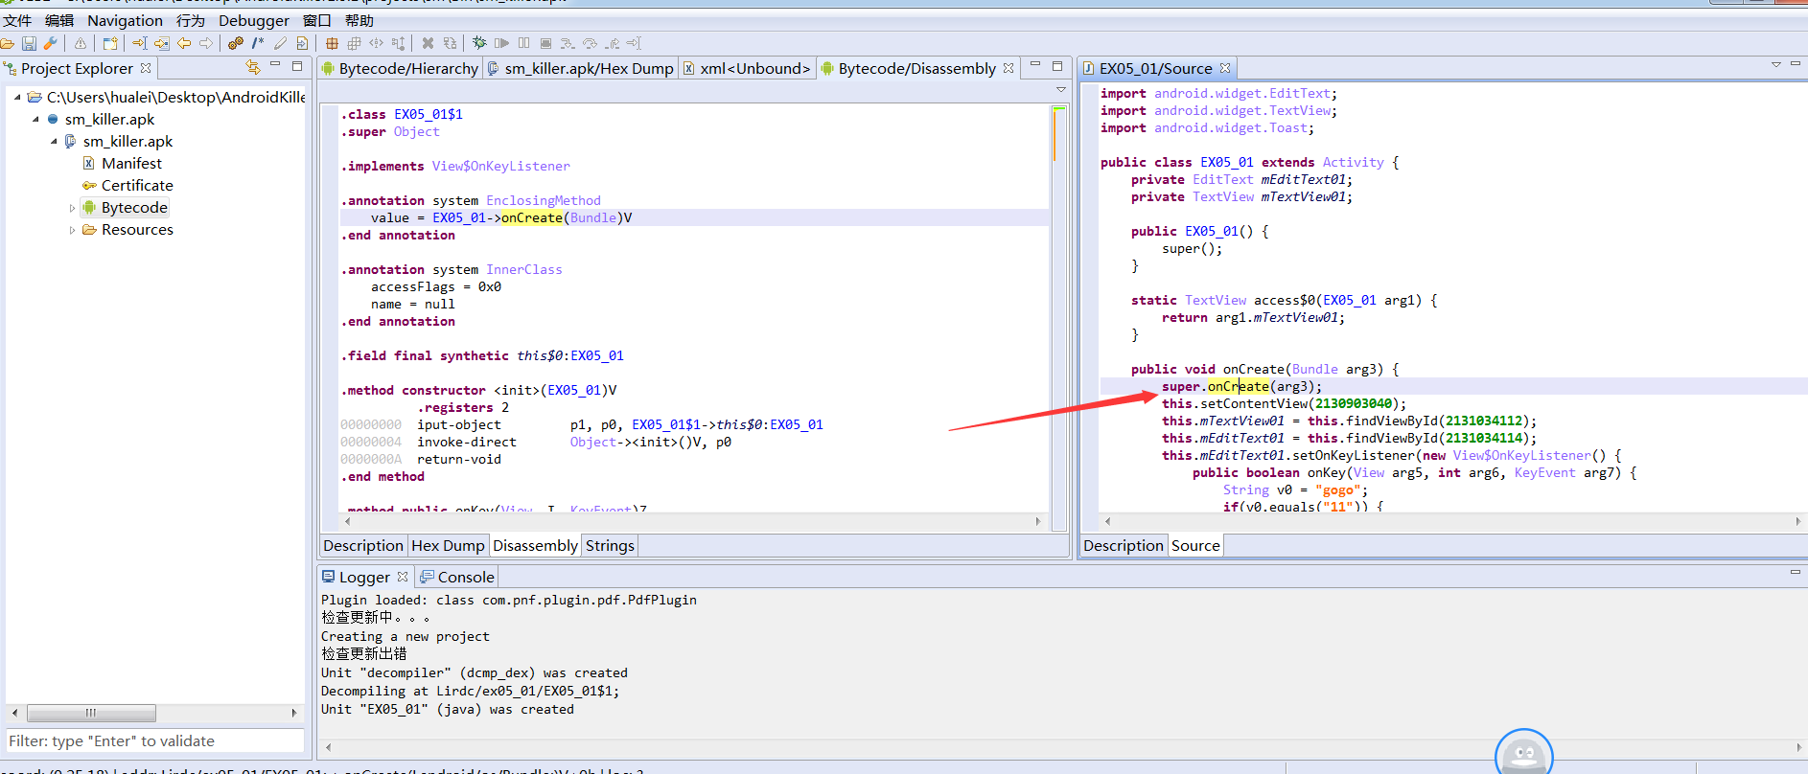Open the 帮助 menu
1808x774 pixels.
pyautogui.click(x=359, y=20)
